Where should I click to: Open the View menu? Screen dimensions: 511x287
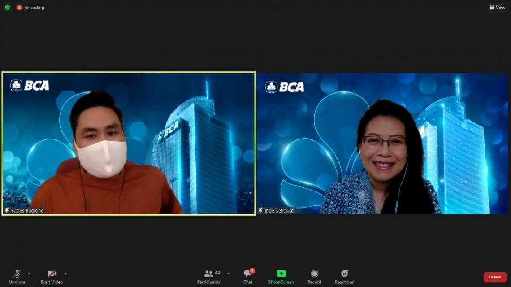(497, 7)
